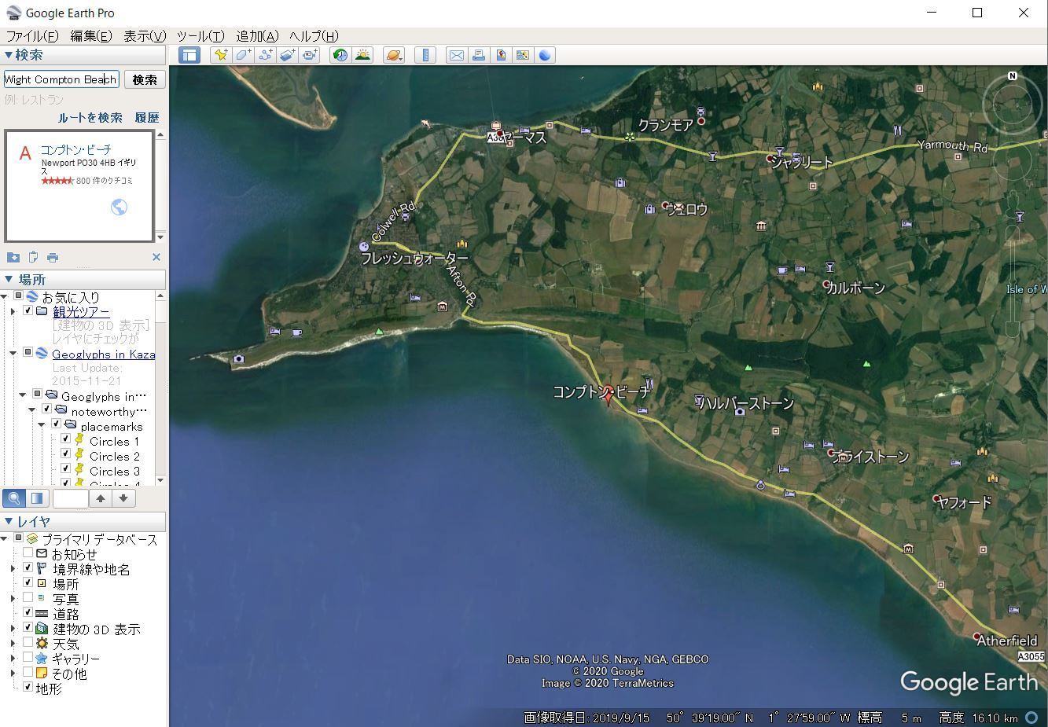Open the 編集(E) menu
This screenshot has height=727, width=1048.
[x=91, y=36]
